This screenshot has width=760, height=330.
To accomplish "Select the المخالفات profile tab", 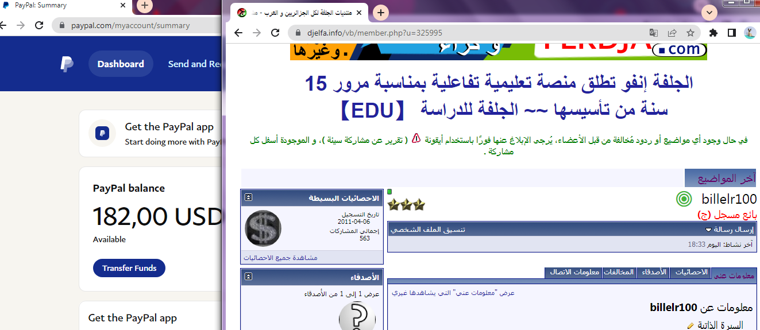I will click(x=620, y=272).
